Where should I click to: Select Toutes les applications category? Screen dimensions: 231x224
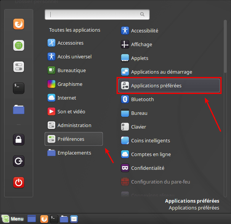click(75, 30)
